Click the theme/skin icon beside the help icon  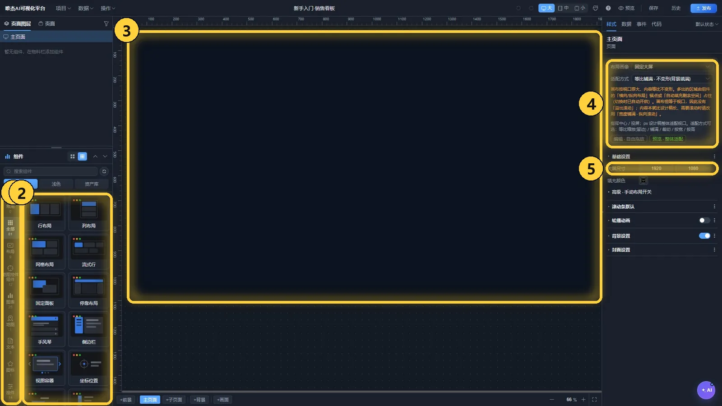coord(595,8)
